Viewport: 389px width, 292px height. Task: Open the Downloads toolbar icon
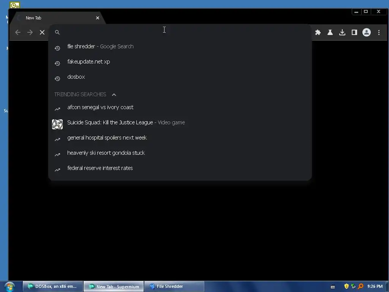point(342,32)
